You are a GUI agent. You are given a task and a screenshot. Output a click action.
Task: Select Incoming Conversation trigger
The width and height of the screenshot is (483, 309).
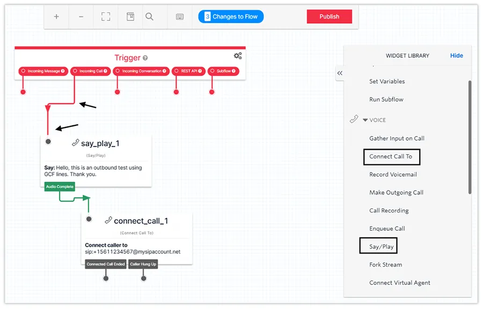pos(141,71)
